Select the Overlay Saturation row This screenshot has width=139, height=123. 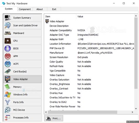tap(89, 80)
